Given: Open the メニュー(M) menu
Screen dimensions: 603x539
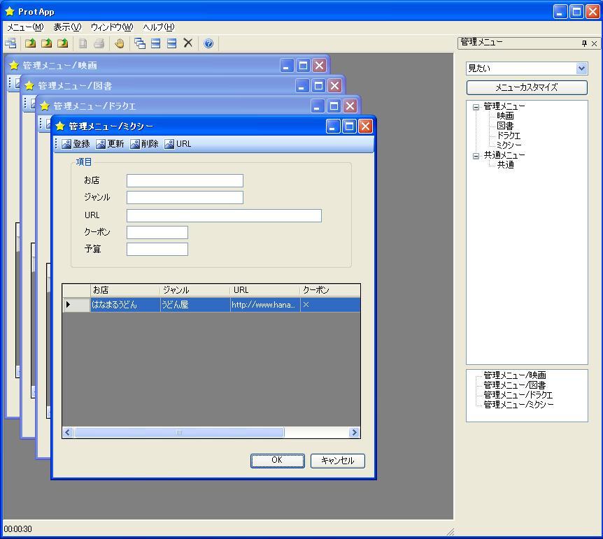Looking at the screenshot, I should (25, 27).
